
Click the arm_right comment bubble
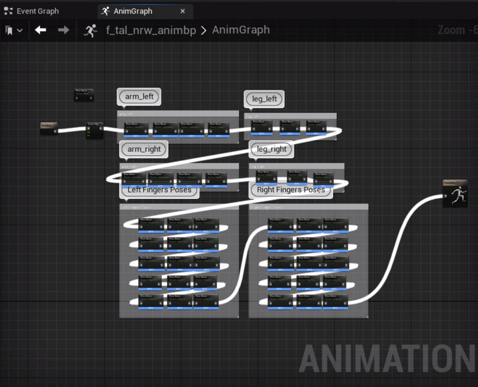coord(144,149)
